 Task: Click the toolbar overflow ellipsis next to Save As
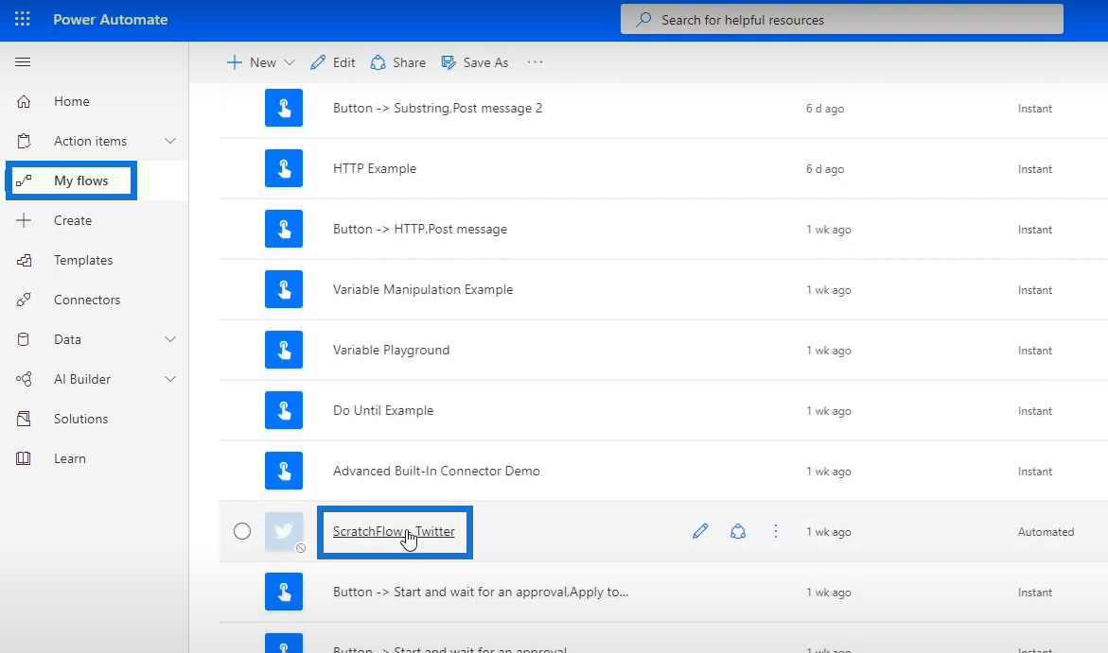coord(535,62)
